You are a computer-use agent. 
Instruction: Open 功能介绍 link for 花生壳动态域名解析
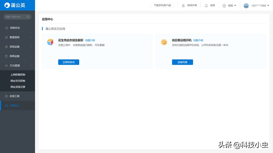coord(90,40)
